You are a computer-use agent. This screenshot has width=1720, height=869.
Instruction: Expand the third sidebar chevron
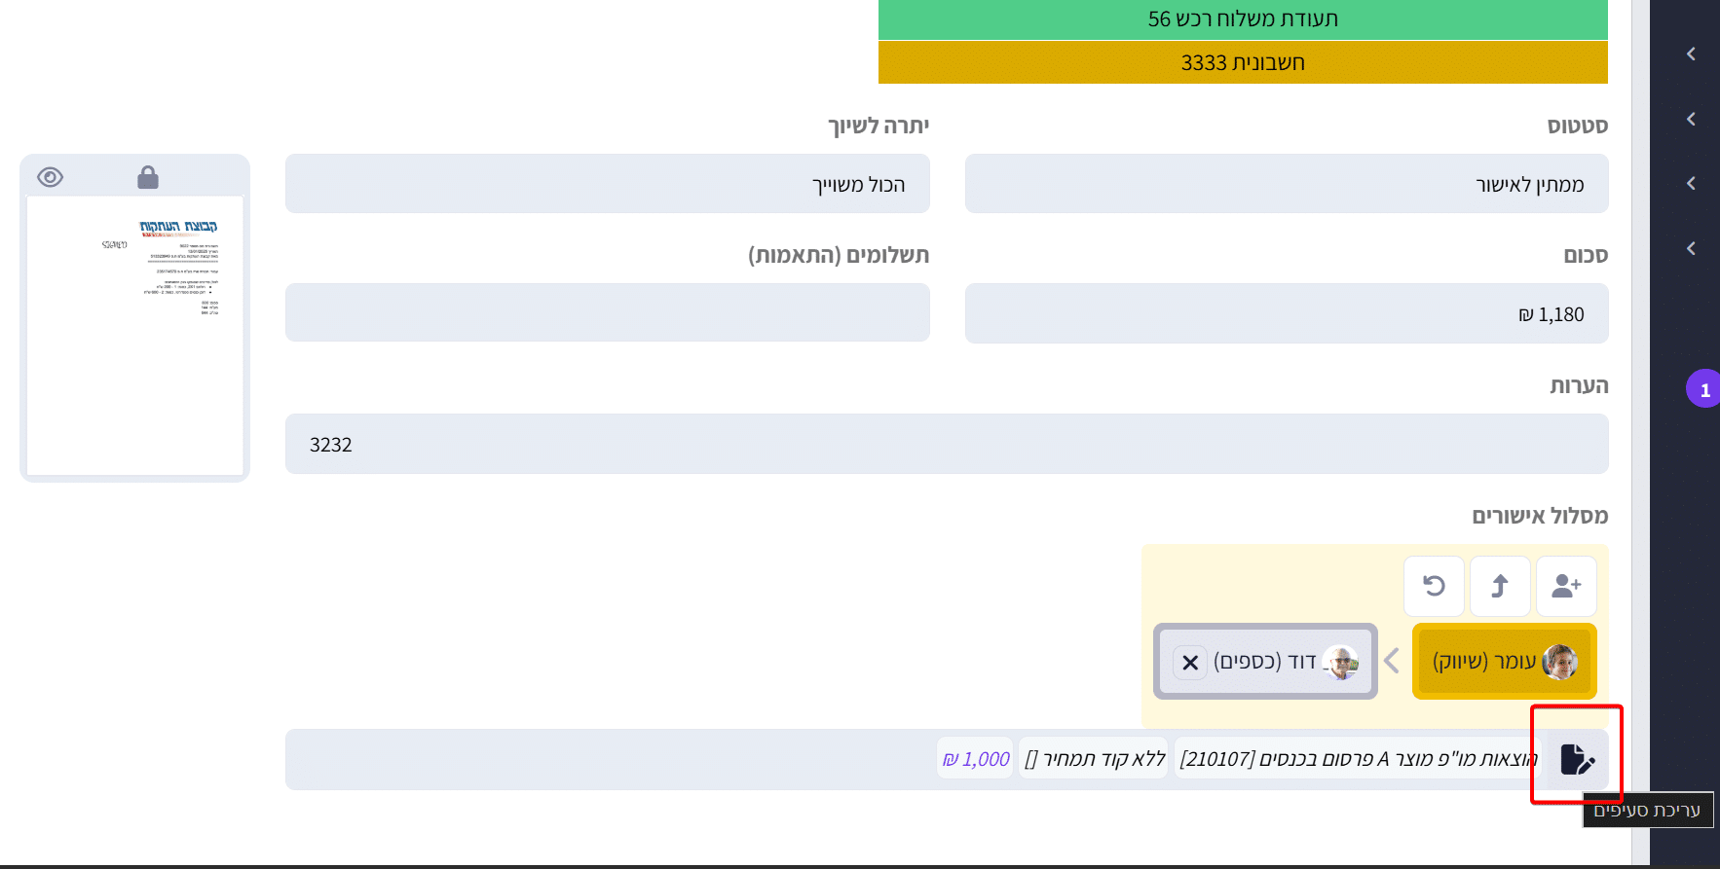(1691, 183)
